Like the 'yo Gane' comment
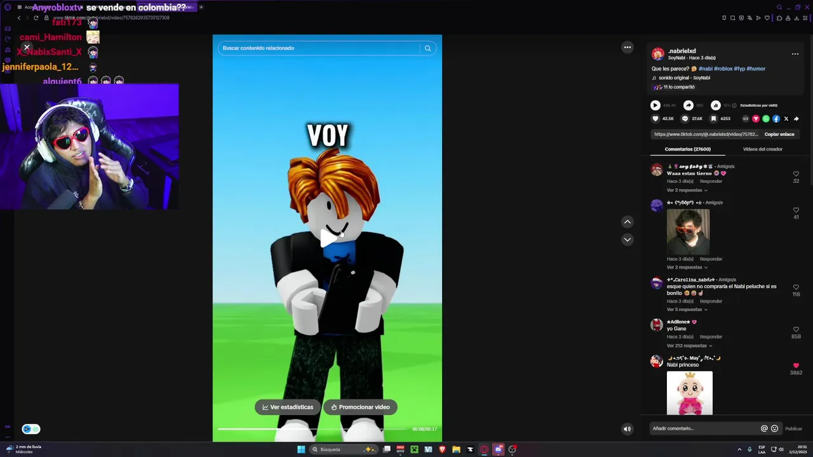 [796, 329]
